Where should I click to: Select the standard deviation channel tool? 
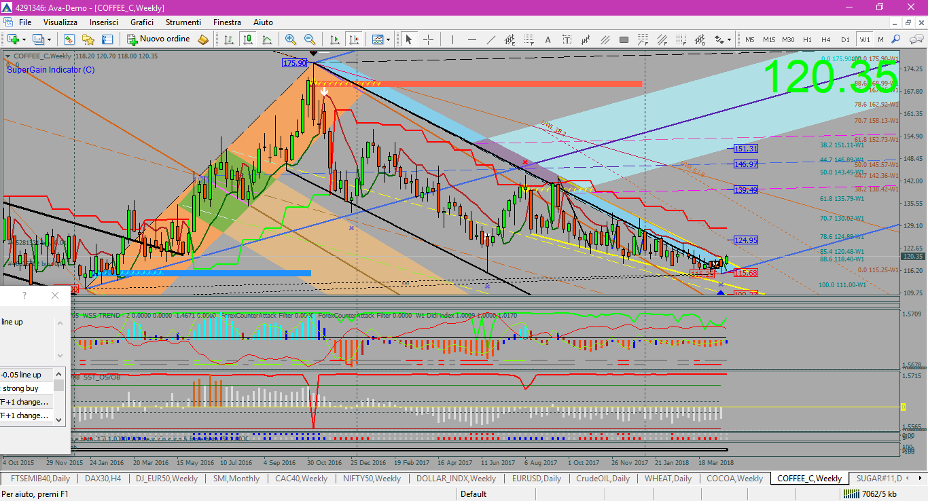[x=700, y=39]
